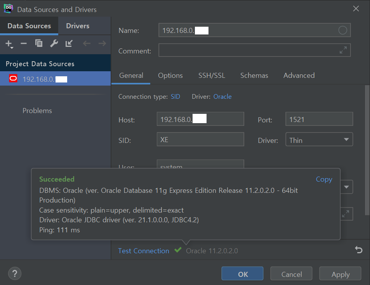Click the SID field showing XE
Screen dimensions: 370x285
(x=200, y=139)
